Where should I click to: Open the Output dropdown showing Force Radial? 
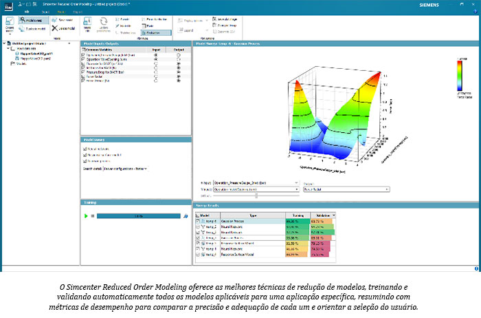(346, 189)
